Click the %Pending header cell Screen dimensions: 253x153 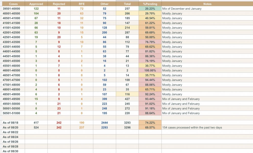pyautogui.click(x=150, y=4)
